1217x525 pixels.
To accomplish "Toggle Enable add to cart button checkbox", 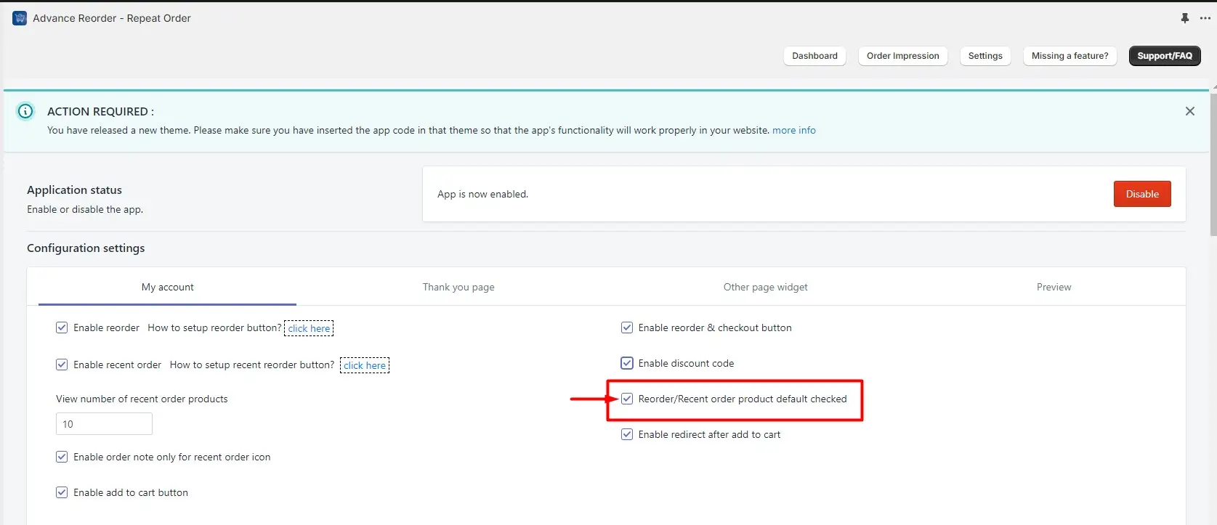I will point(62,492).
